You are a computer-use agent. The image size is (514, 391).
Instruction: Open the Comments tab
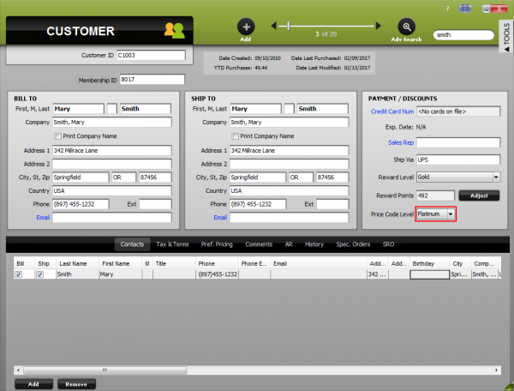(x=259, y=244)
